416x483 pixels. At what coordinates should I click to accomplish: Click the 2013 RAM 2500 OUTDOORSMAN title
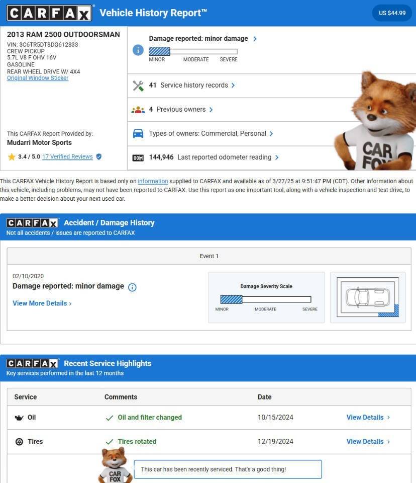63,35
